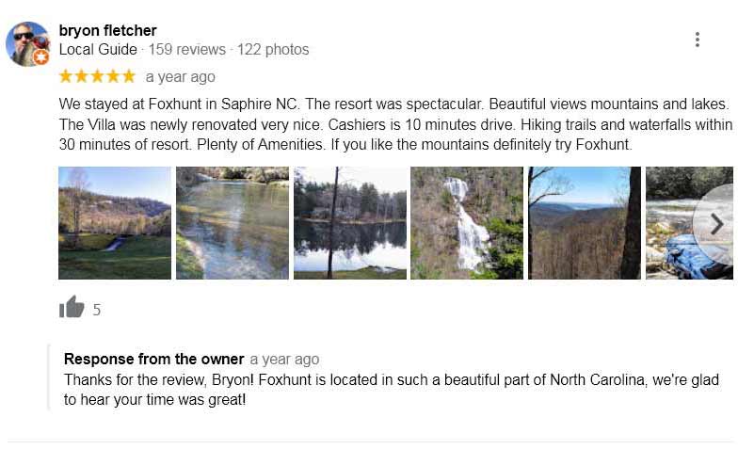Open the hillside meadow photo thumbnail

(115, 223)
